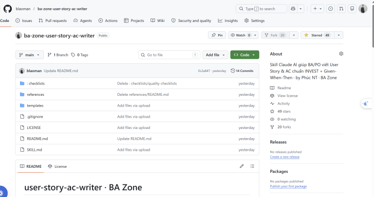Open the Copilot icon in header
The width and height of the screenshot is (374, 197).
(293, 9)
